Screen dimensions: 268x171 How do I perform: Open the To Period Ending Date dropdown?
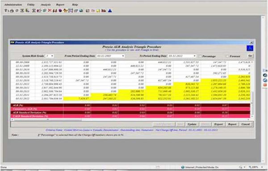(x=194, y=56)
